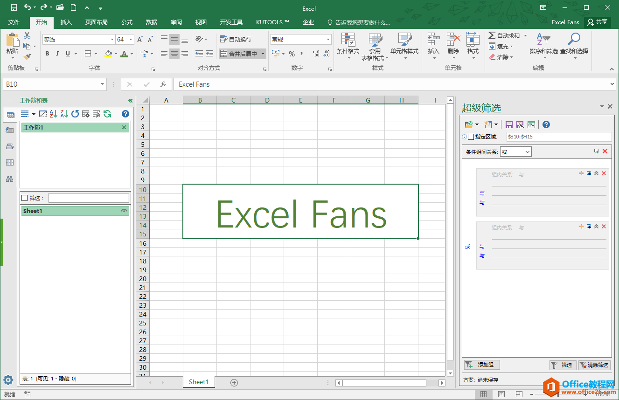The width and height of the screenshot is (619, 400).
Task: Click yellow fill color bucket
Action: point(108,54)
